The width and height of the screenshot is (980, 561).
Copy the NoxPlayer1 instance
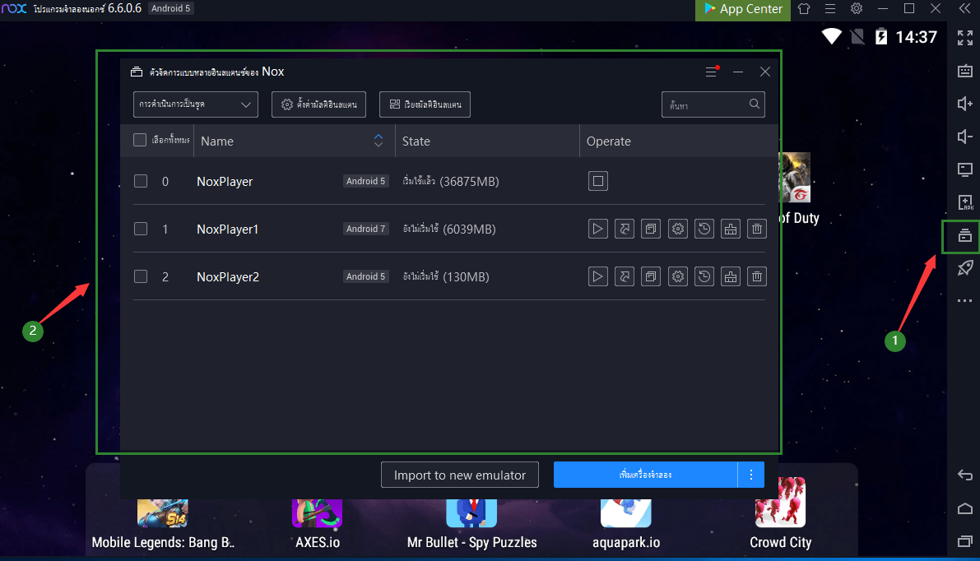pyautogui.click(x=651, y=229)
